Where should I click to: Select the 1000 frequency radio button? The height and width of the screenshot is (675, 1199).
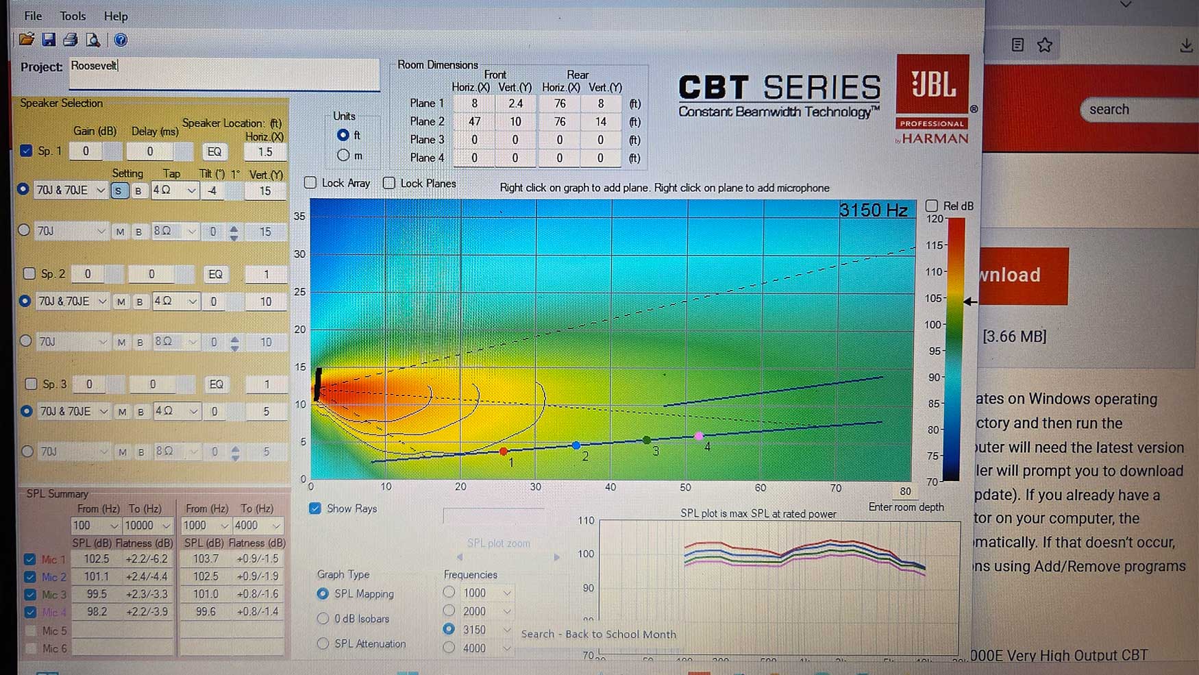pyautogui.click(x=449, y=592)
